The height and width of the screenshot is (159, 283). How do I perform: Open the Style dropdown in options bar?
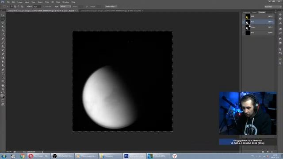(65, 7)
